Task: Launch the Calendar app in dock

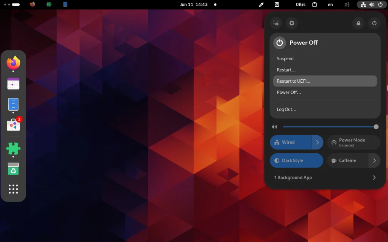Action: coord(13,84)
